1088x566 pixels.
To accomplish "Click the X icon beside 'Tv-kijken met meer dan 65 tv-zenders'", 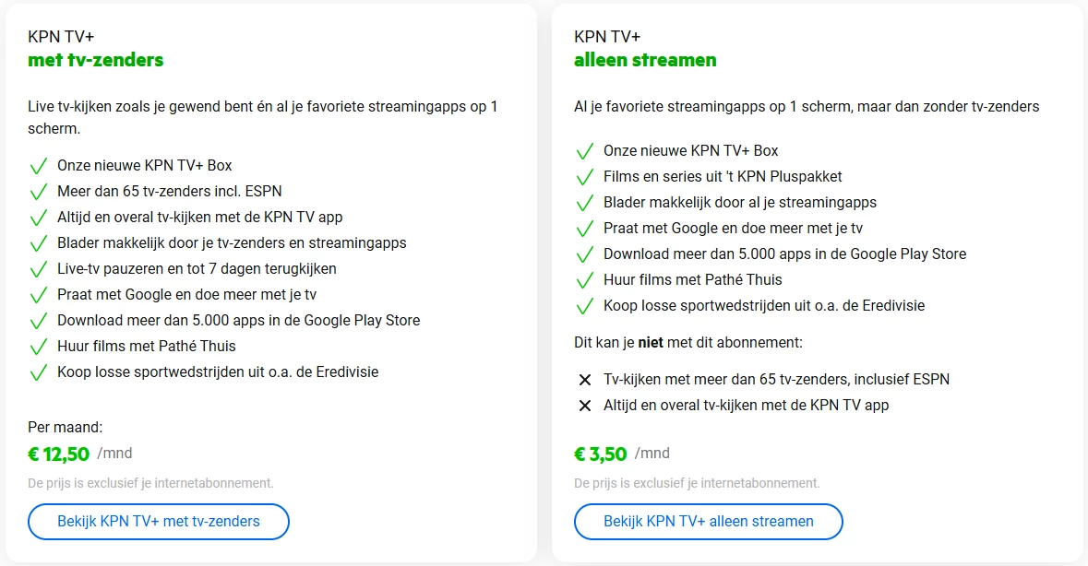I will point(584,380).
